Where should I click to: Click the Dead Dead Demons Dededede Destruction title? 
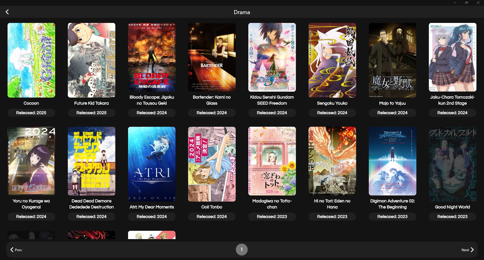pyautogui.click(x=92, y=204)
